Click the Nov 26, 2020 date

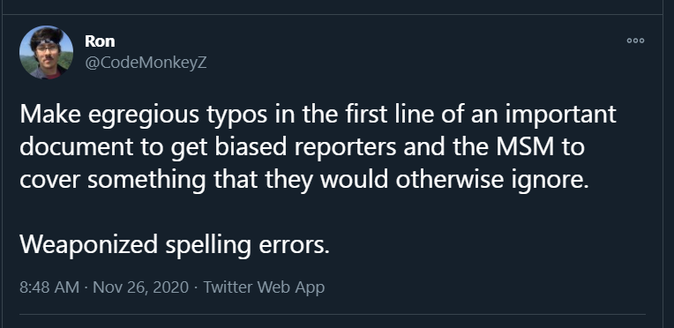tap(140, 287)
